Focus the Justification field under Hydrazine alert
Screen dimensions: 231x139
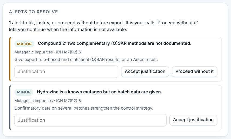click(x=91, y=120)
